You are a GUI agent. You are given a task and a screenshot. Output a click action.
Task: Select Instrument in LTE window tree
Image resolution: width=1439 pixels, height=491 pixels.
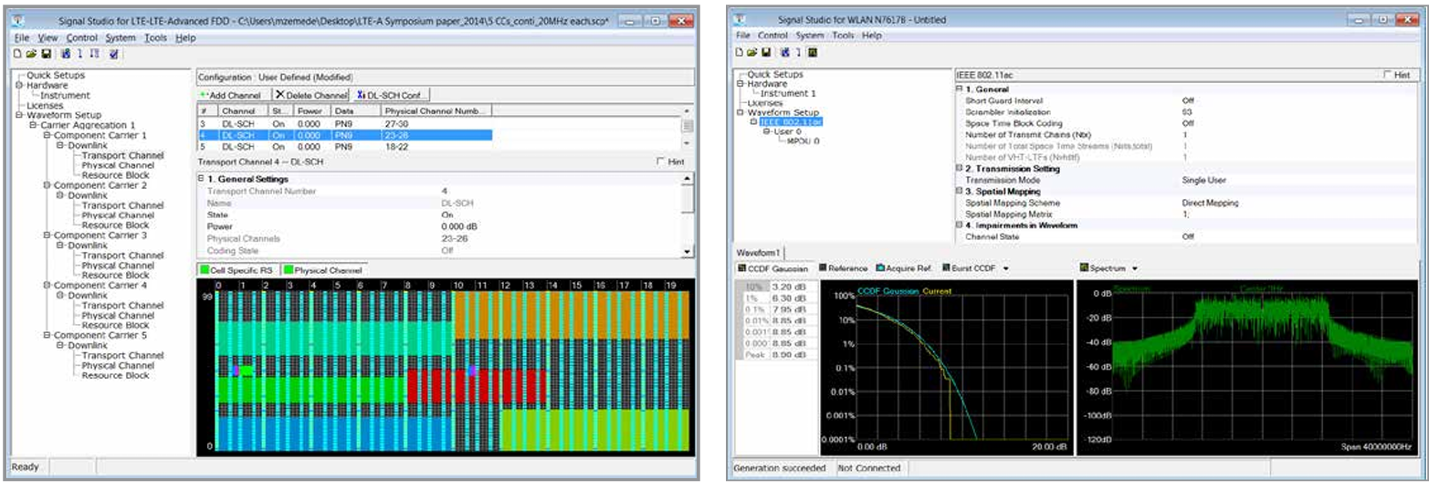tap(65, 95)
